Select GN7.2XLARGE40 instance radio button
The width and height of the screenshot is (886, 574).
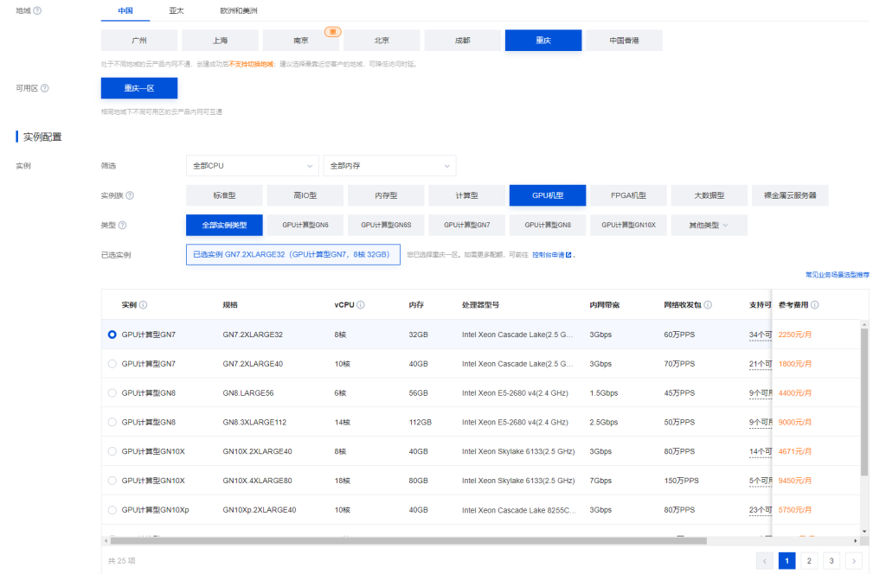[x=112, y=364]
